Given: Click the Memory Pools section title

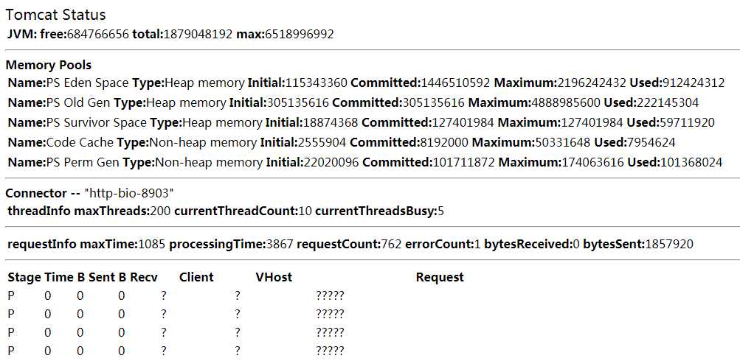Looking at the screenshot, I should (49, 65).
